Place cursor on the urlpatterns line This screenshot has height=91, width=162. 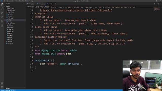coord(45,60)
